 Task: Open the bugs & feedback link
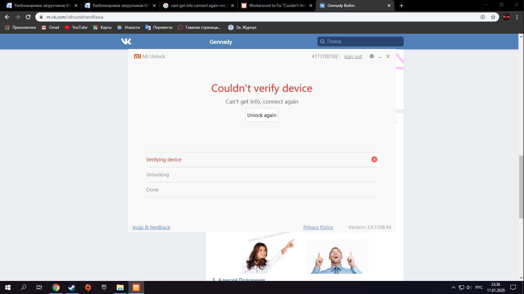pos(151,227)
